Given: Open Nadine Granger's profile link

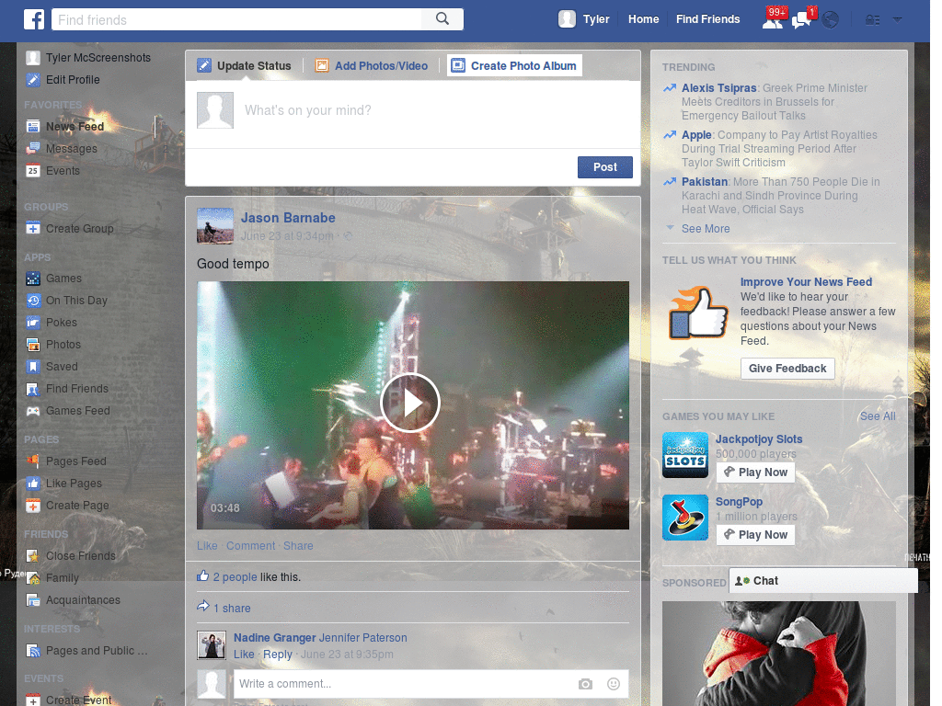Looking at the screenshot, I should point(274,638).
